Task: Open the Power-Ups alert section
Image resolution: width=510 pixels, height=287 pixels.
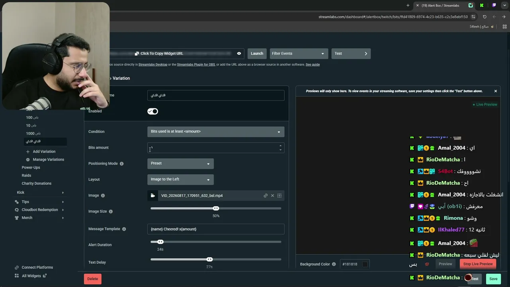Action: click(31, 167)
